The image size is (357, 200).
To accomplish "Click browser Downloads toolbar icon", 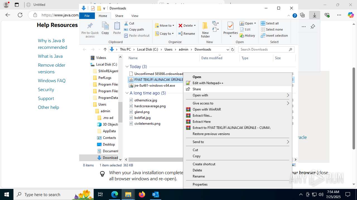I will 314,15.
